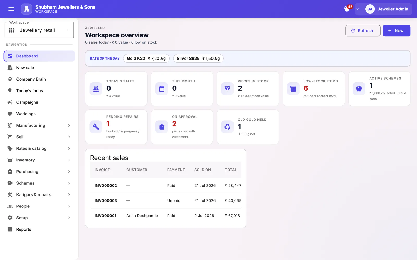Click the Pending Repairs wrench icon

click(x=96, y=127)
